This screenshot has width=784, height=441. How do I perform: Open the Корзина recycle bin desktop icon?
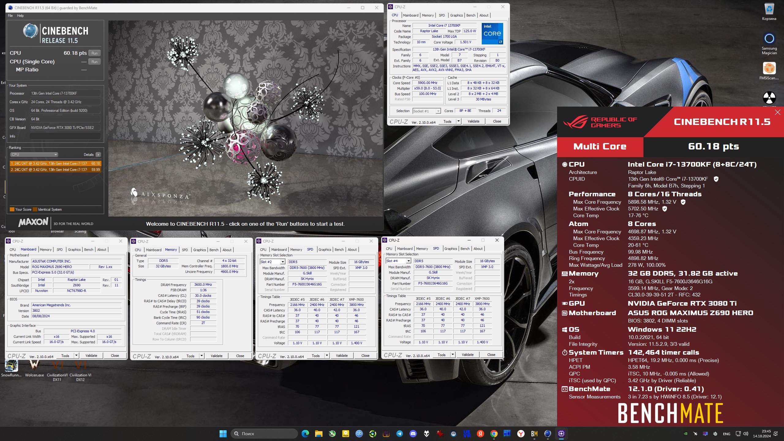click(769, 12)
